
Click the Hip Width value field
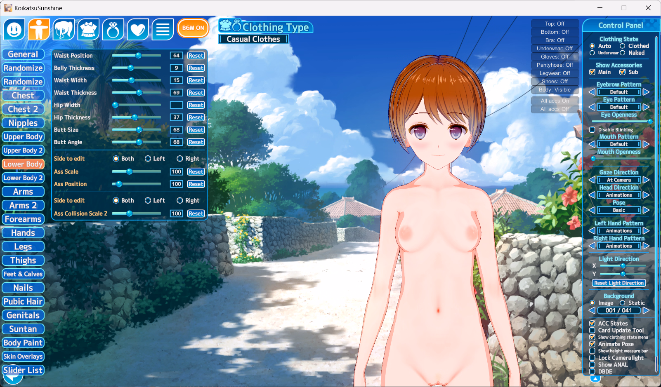click(x=176, y=105)
